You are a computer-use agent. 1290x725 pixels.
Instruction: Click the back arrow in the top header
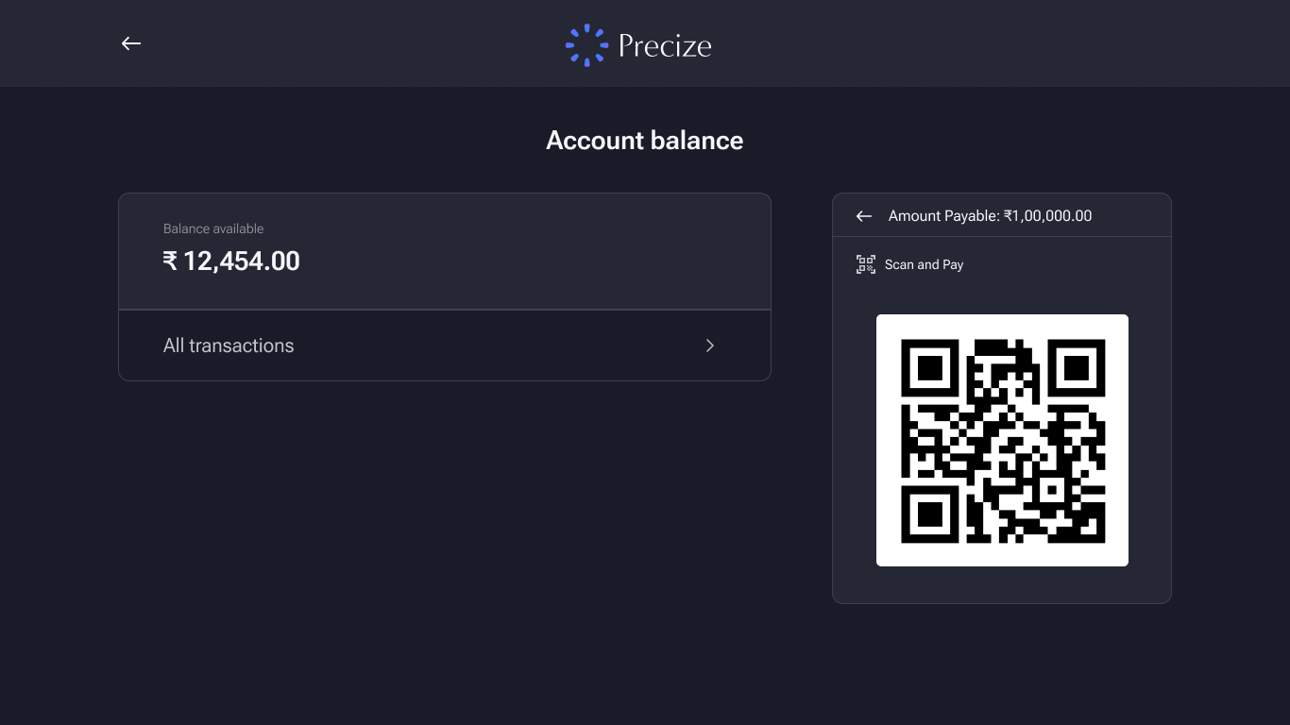131,43
